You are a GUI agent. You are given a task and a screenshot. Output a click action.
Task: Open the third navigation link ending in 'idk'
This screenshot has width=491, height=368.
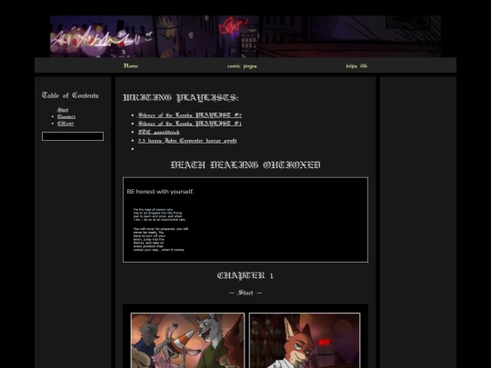pos(356,65)
